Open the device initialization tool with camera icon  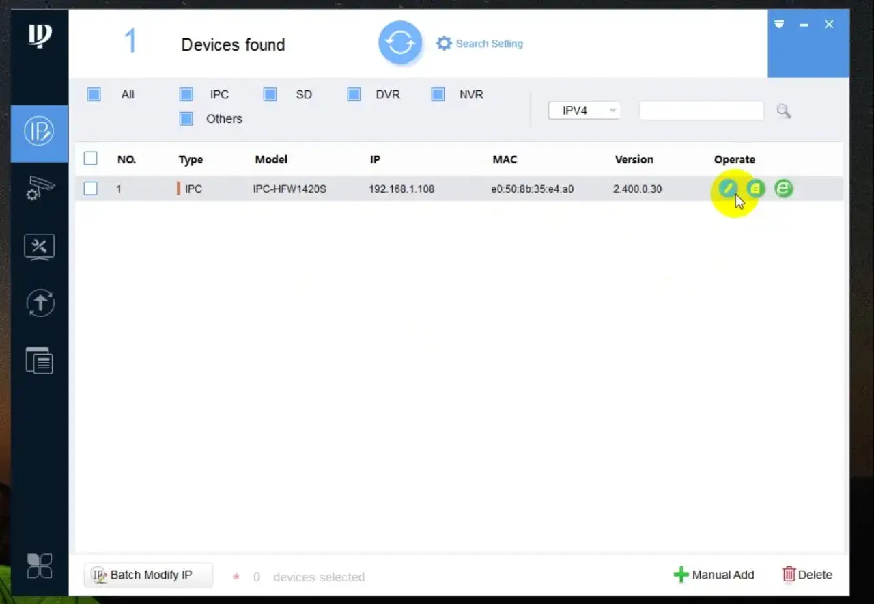coord(39,189)
